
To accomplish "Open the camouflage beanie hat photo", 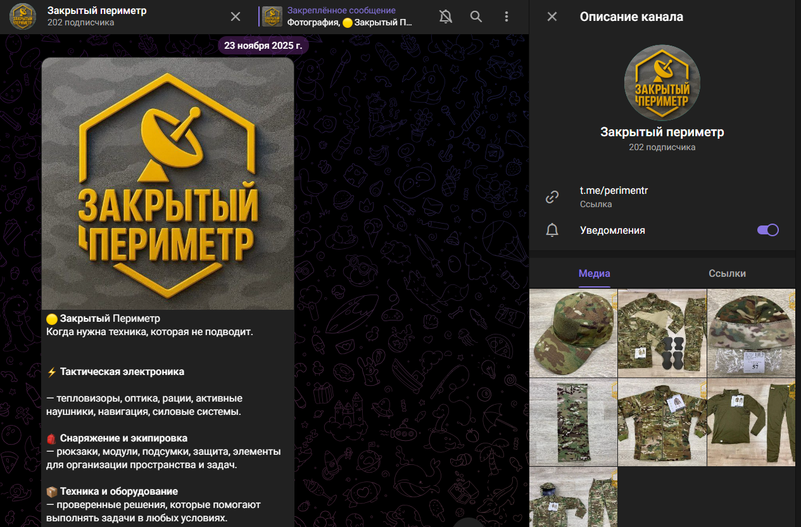I will coord(752,333).
